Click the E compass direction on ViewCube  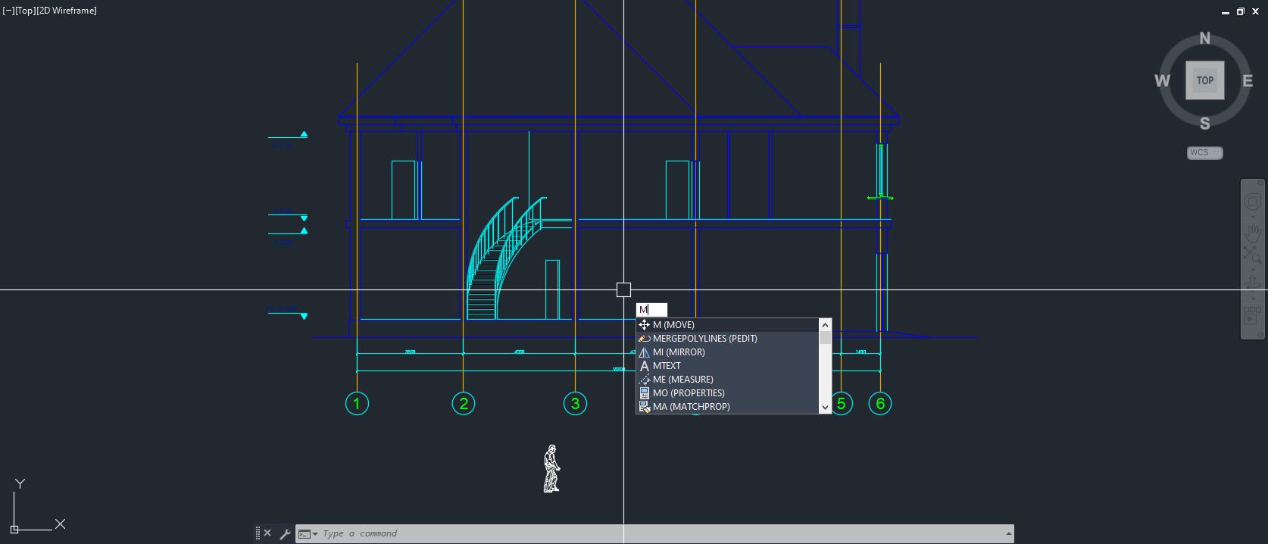click(1248, 81)
